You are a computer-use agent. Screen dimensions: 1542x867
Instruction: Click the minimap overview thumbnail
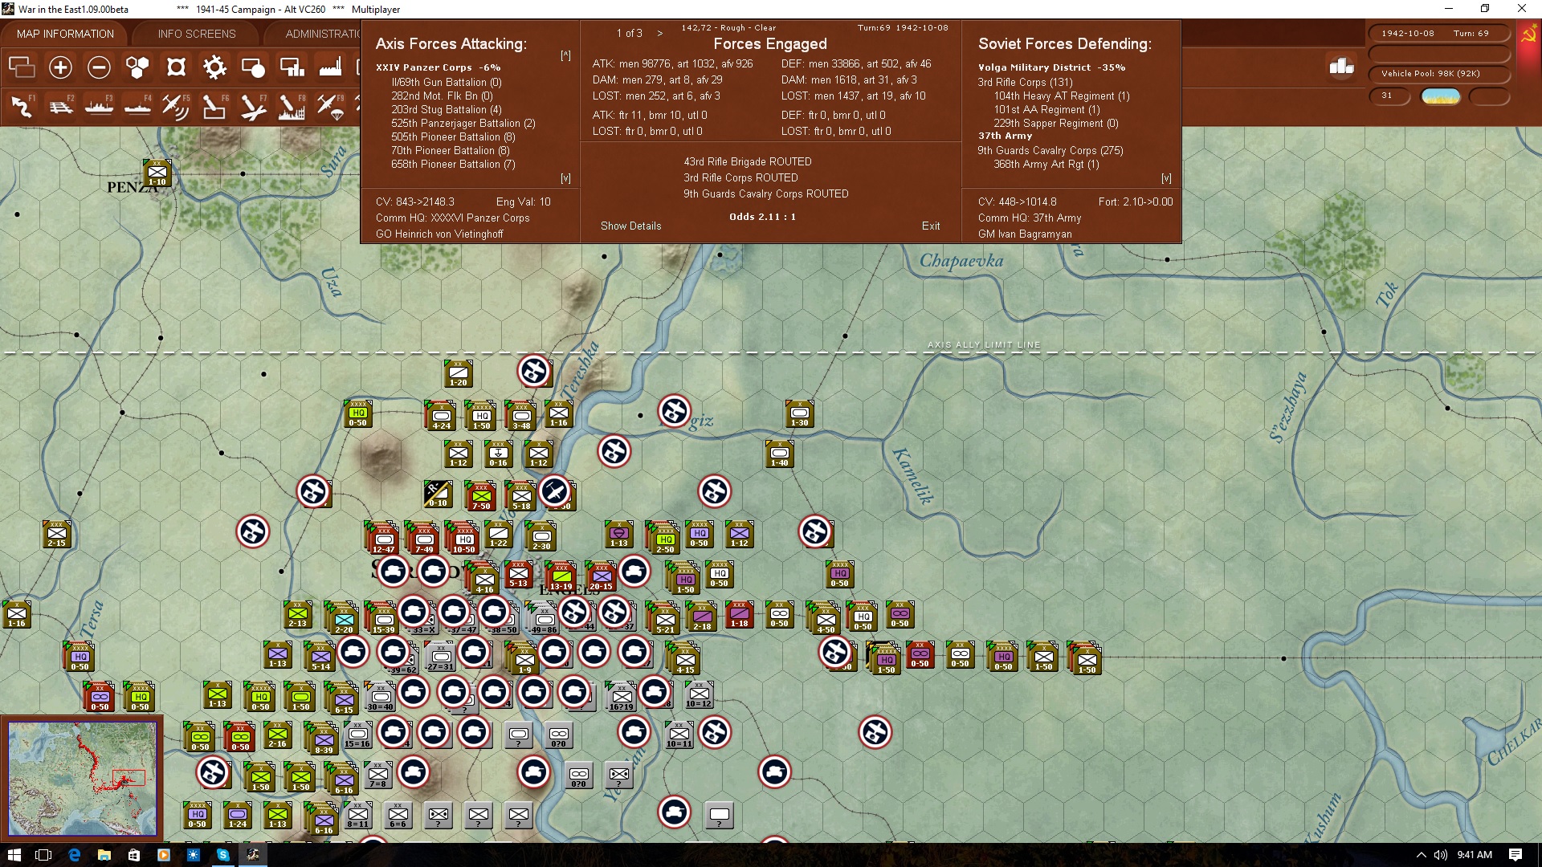pos(82,778)
